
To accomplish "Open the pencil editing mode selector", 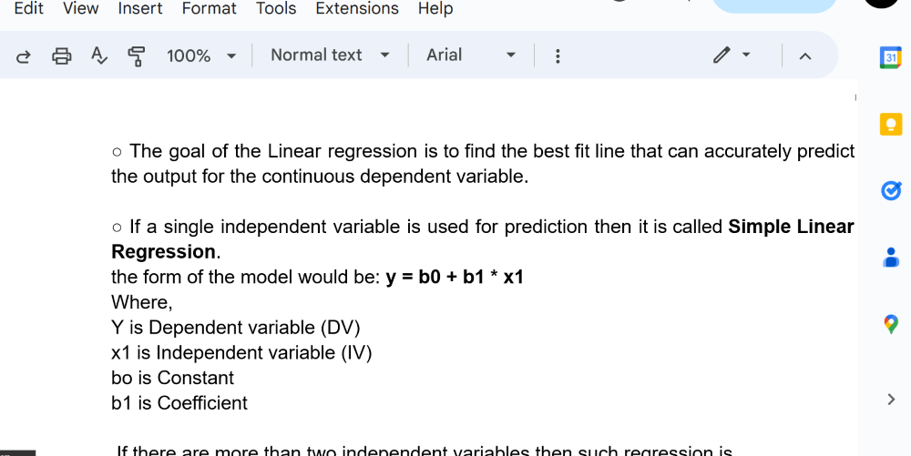I will tap(732, 56).
